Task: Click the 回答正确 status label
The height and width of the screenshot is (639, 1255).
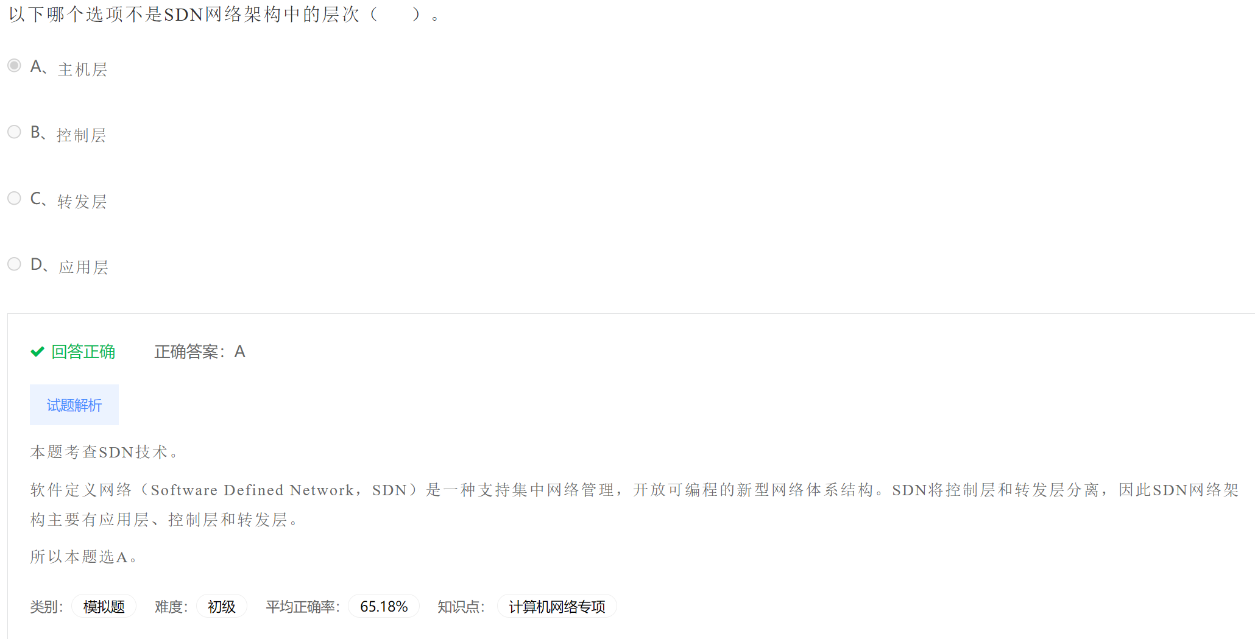Action: [83, 351]
